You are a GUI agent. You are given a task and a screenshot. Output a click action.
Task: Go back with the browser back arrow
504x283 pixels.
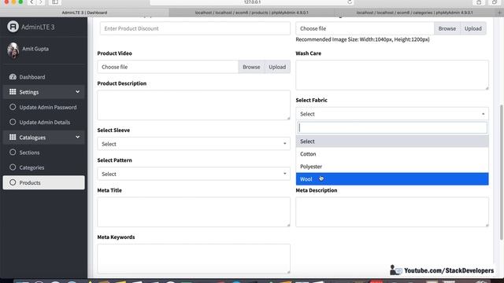[x=31, y=2]
